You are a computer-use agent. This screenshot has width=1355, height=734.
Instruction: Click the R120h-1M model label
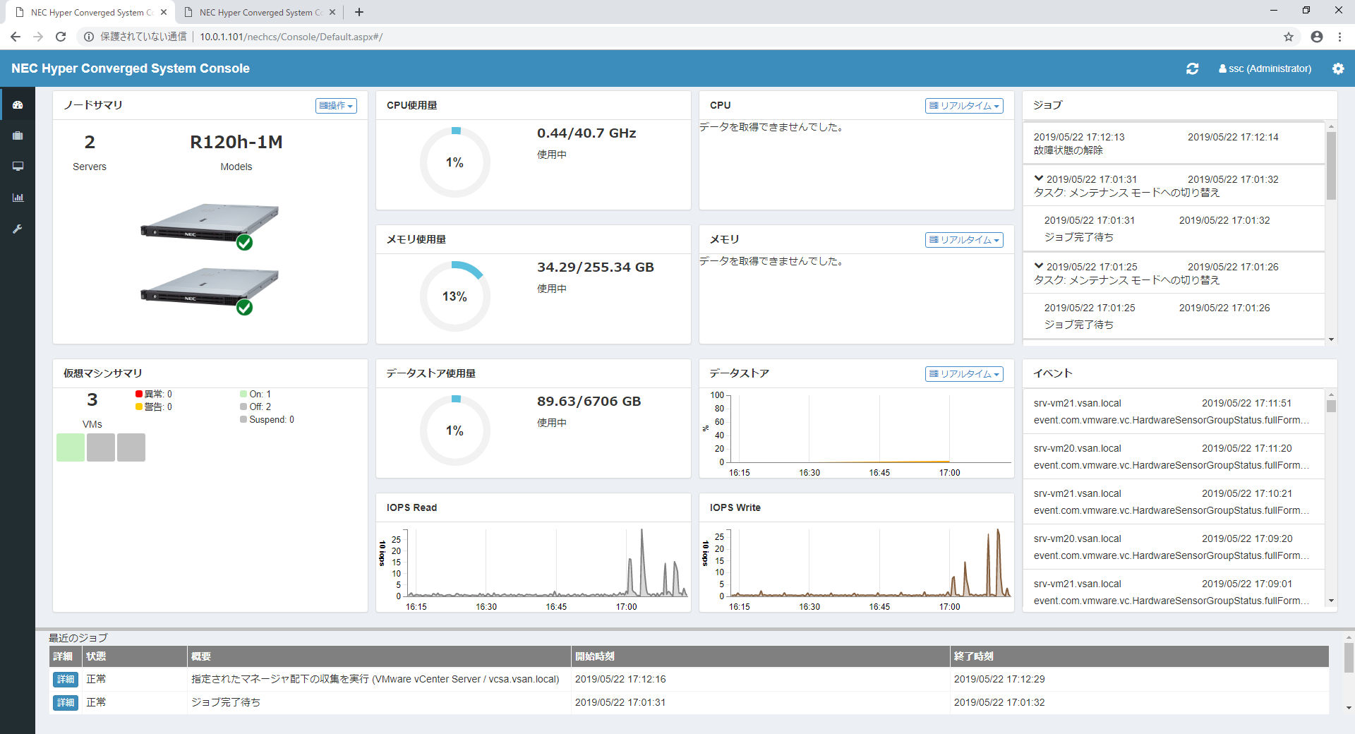pos(236,142)
